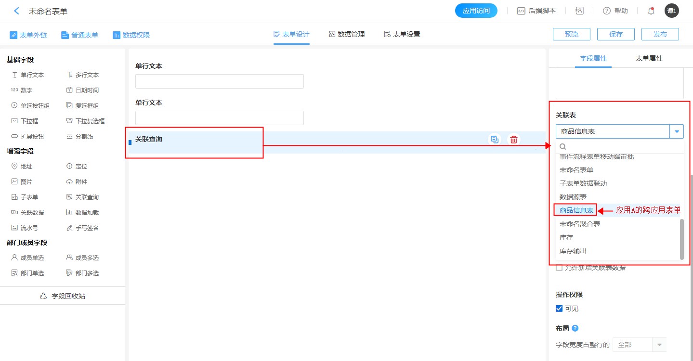Copy the 关联查询 field with duplicate icon
Image resolution: width=693 pixels, height=361 pixels.
click(494, 140)
